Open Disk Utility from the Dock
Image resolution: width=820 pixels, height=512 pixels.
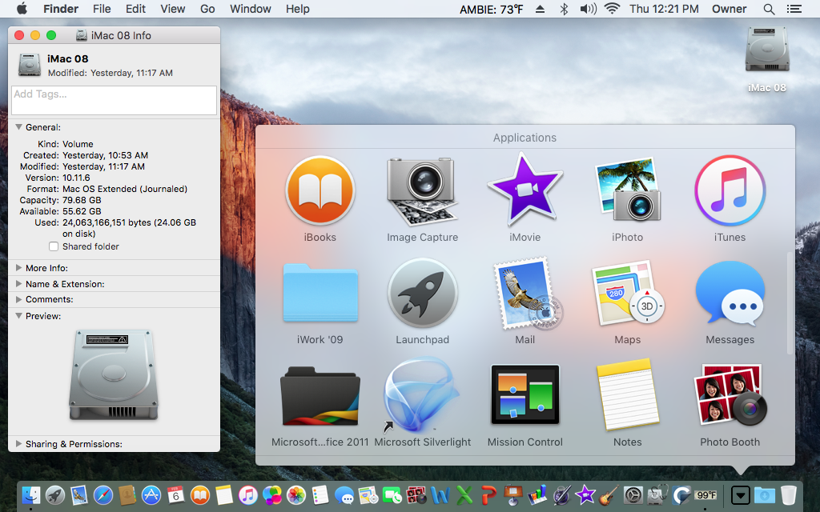[x=657, y=494]
